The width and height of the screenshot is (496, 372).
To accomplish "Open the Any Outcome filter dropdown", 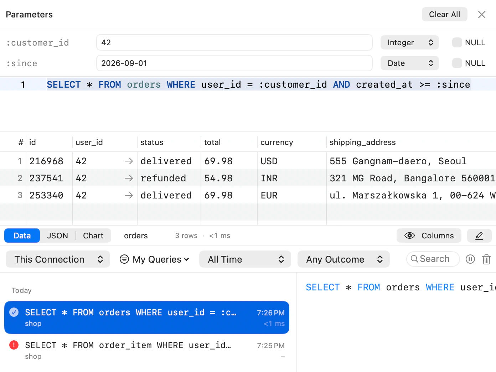I will [x=343, y=259].
